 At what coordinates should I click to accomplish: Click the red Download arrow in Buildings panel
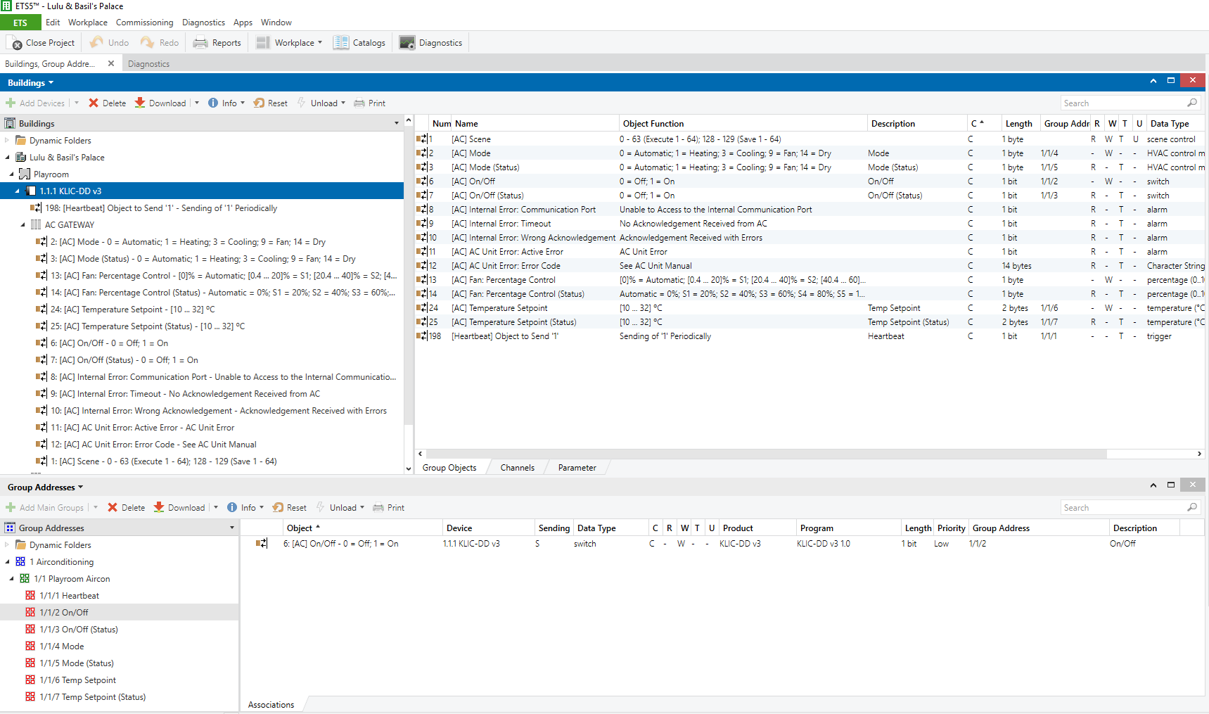point(140,103)
